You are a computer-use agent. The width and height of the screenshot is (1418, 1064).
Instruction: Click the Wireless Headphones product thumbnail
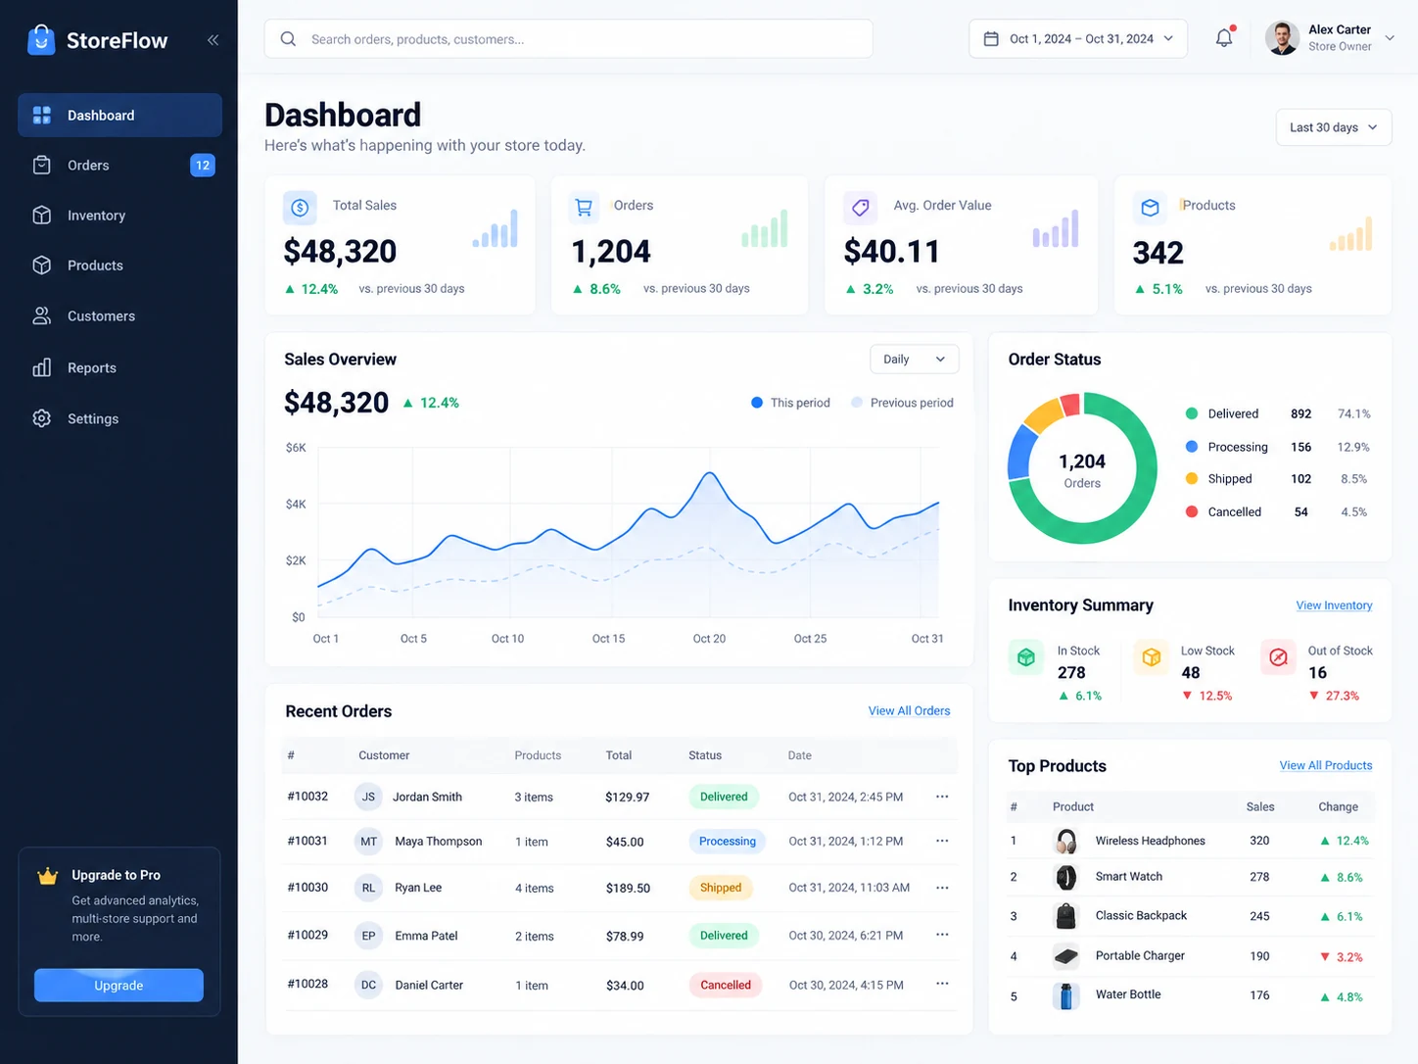(x=1066, y=841)
